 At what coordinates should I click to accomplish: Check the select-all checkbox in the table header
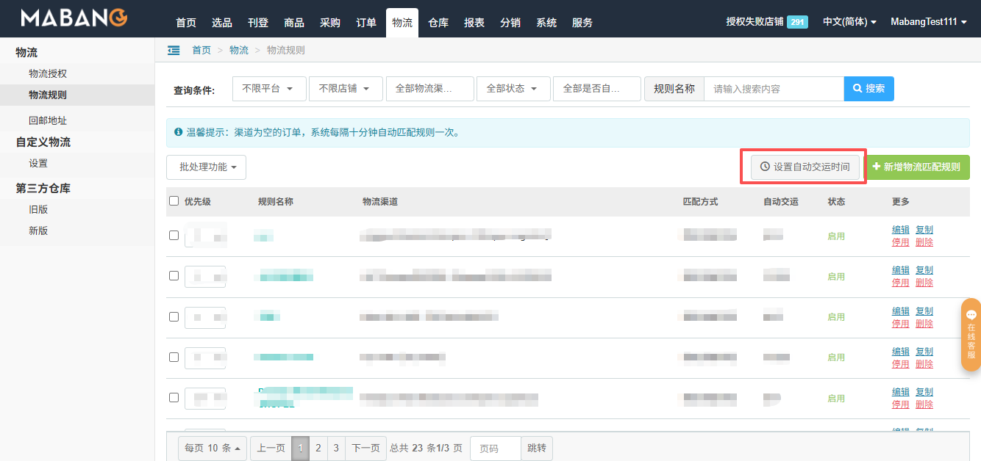pyautogui.click(x=174, y=201)
